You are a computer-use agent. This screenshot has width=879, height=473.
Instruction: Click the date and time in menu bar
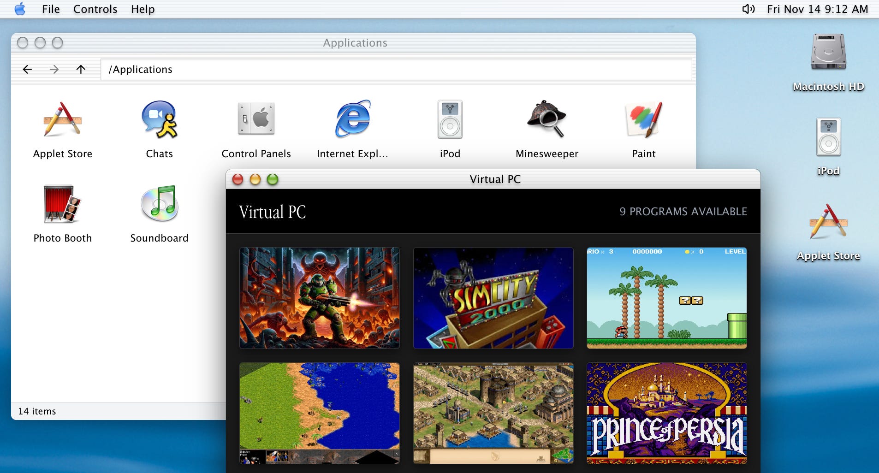click(x=817, y=9)
